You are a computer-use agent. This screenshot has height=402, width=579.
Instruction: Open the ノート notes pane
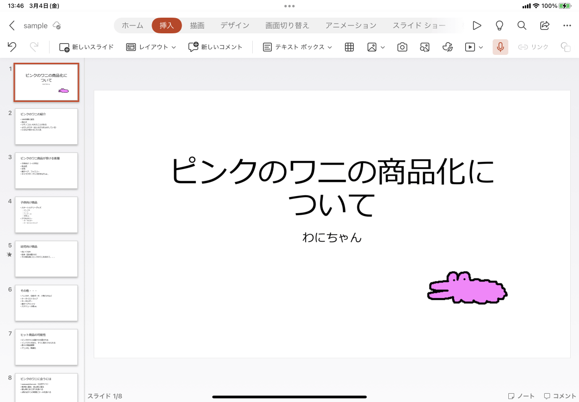pos(522,396)
